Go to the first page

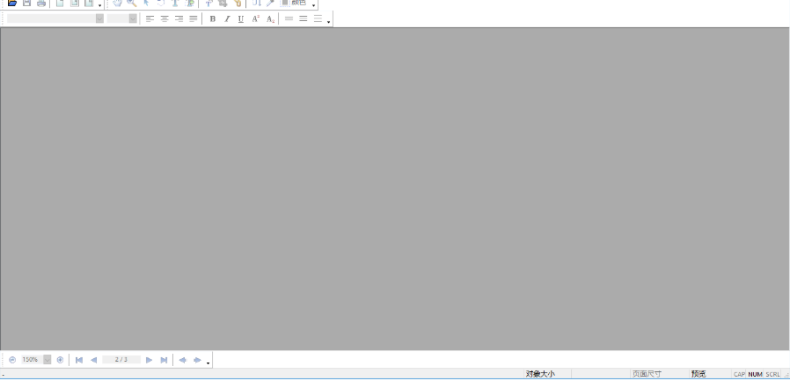[79, 360]
